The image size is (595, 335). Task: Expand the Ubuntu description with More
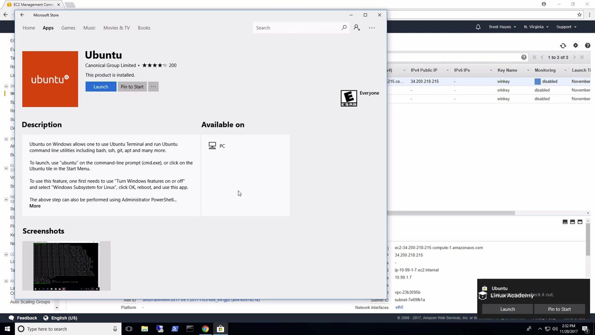pyautogui.click(x=35, y=206)
